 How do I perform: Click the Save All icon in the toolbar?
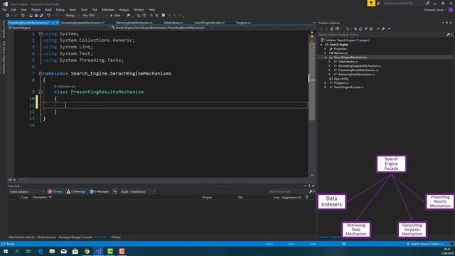(x=41, y=16)
